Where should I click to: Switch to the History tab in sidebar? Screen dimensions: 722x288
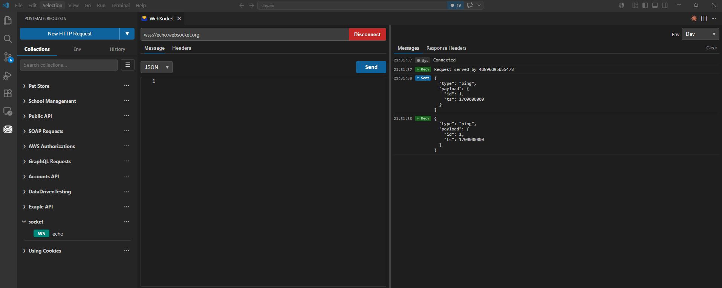pyautogui.click(x=117, y=49)
